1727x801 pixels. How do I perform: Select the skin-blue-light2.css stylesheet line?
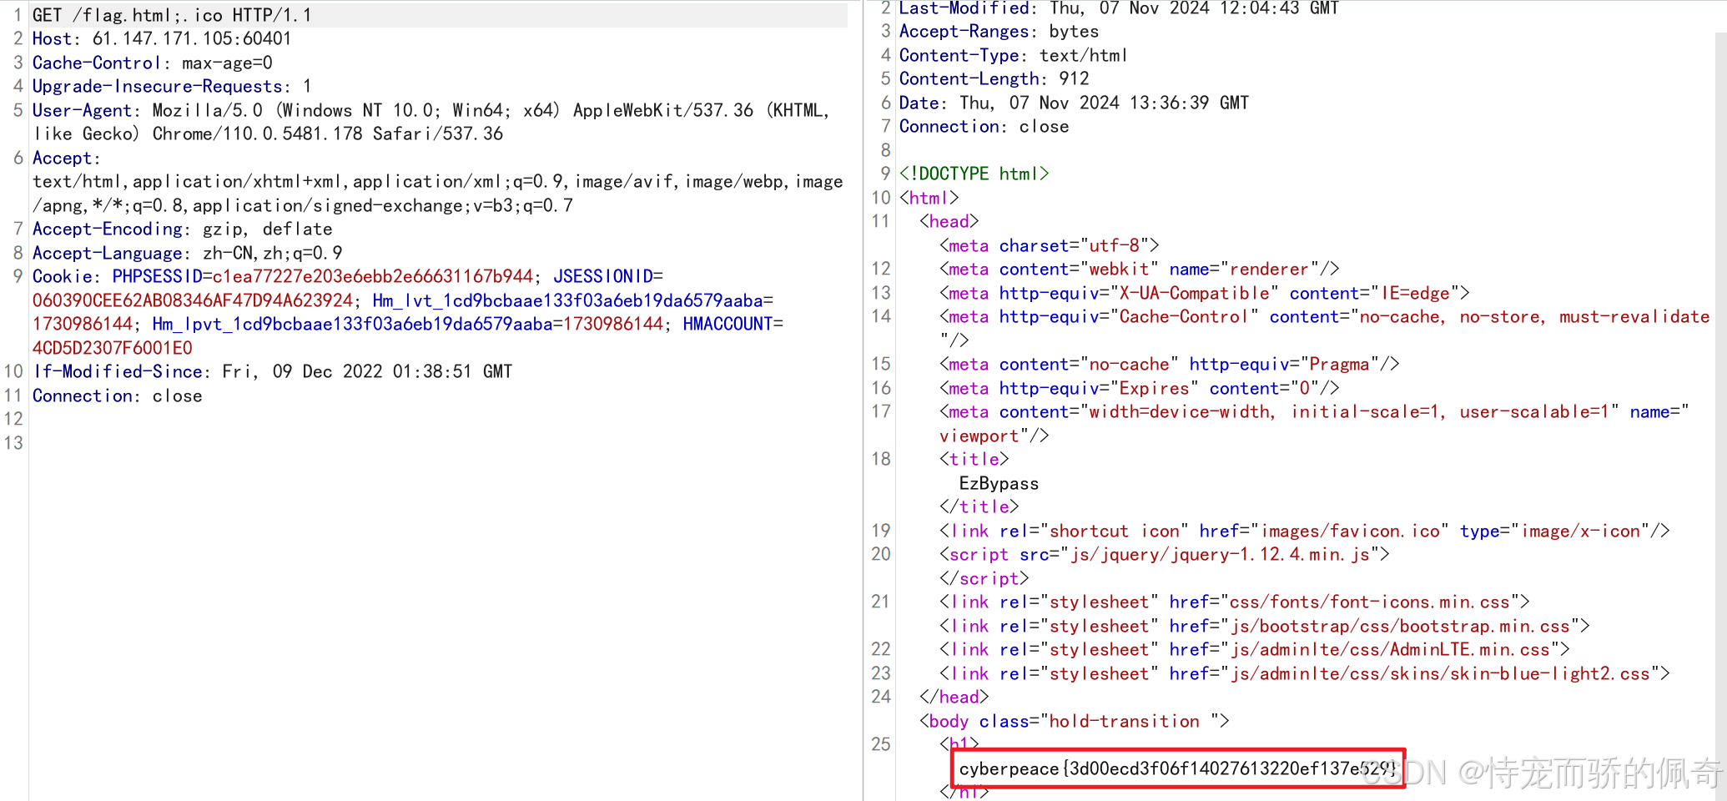[x=1305, y=673]
